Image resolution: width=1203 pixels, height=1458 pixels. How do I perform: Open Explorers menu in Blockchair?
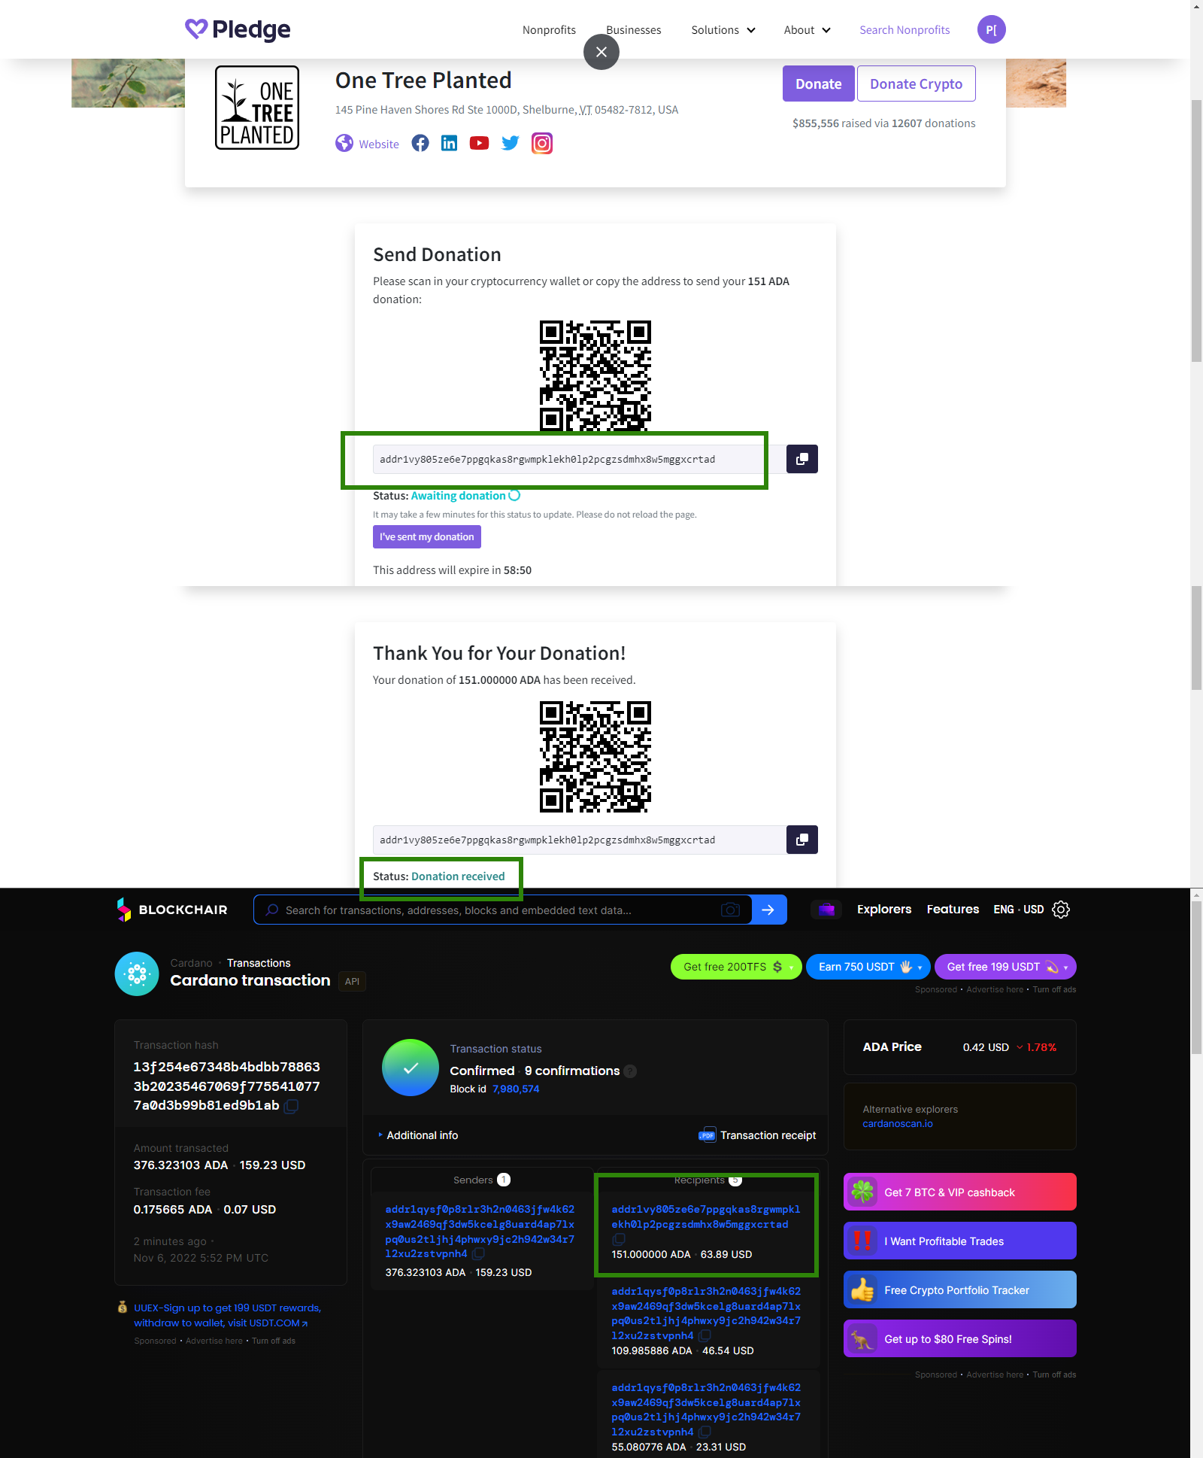[883, 910]
